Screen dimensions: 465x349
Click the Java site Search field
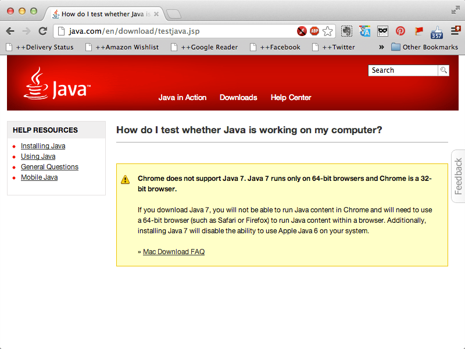coord(403,70)
